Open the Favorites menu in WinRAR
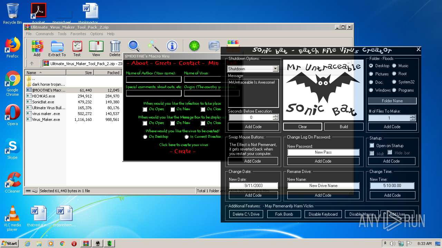Viewport: 442px width, 248px height. pyautogui.click(x=78, y=34)
